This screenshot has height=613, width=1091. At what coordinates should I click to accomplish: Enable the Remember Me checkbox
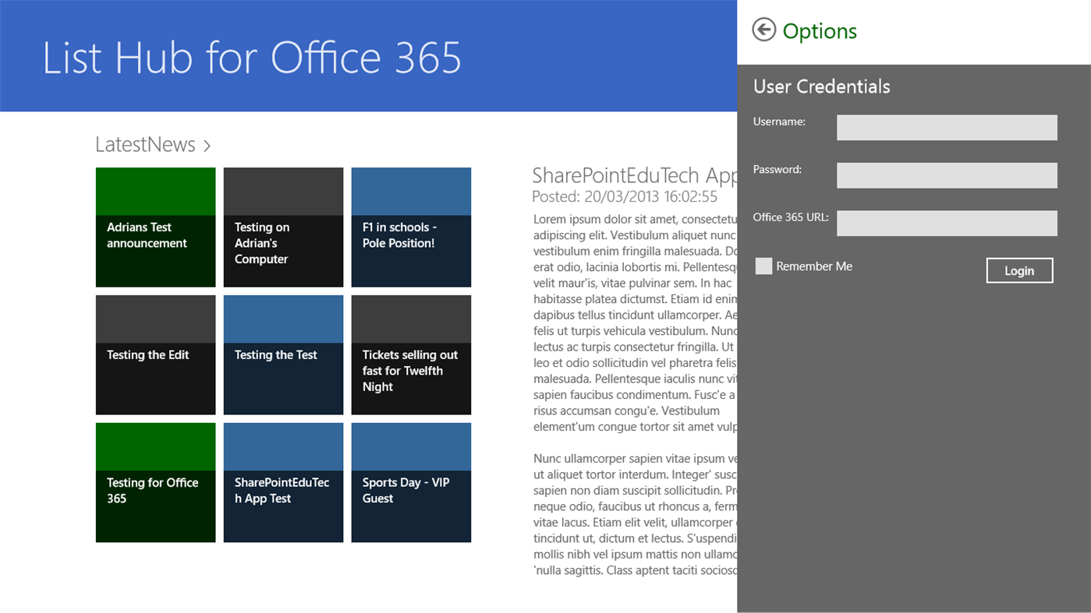tap(763, 266)
